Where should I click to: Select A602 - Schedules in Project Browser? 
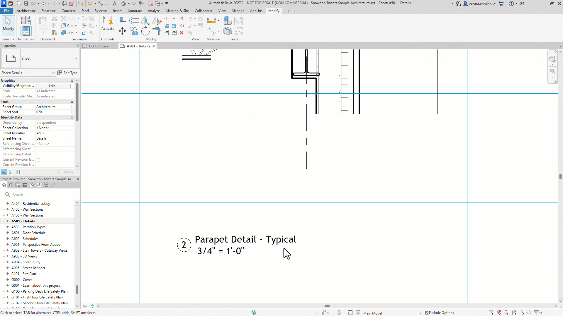[25, 239]
